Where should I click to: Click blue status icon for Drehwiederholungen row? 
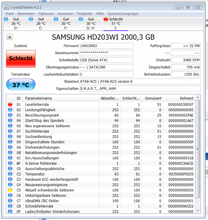[10, 147]
